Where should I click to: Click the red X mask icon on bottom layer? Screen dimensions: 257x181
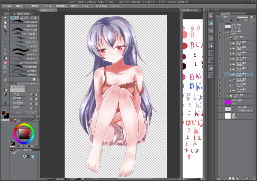point(235,109)
